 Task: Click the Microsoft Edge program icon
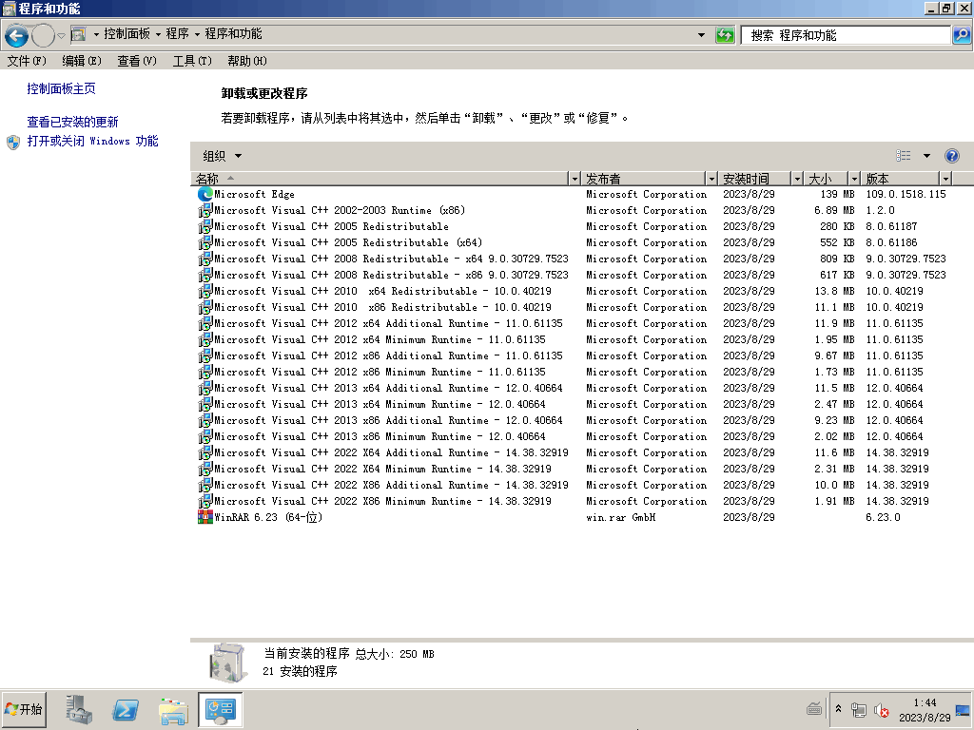tap(205, 194)
